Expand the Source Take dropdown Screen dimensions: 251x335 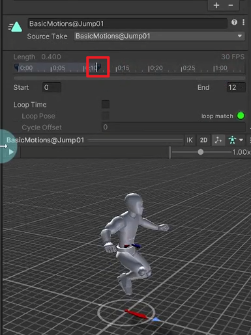[159, 36]
